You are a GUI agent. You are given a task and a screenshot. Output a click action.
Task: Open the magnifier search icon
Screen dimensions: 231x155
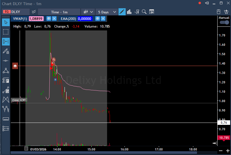click(x=144, y=12)
